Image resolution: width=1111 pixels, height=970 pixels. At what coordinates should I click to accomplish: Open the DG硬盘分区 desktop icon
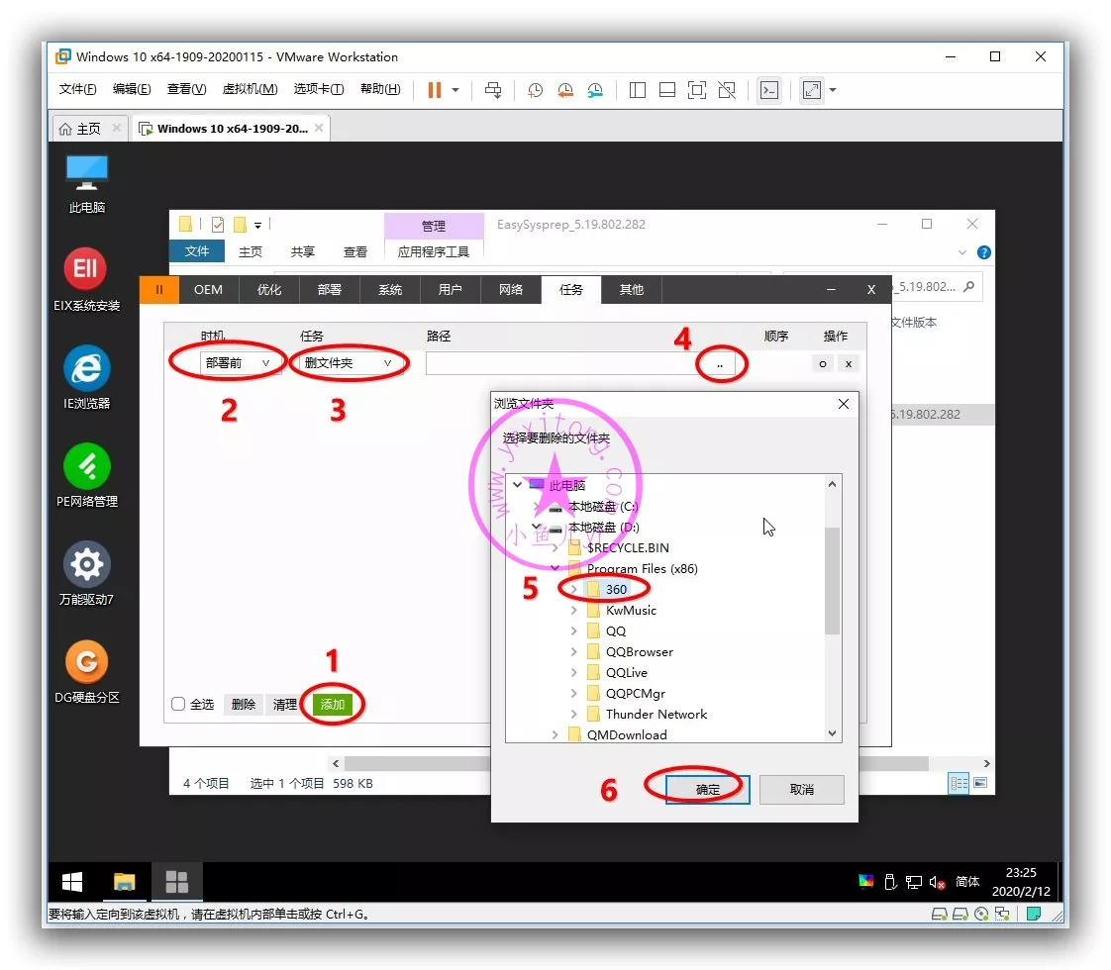point(87,662)
